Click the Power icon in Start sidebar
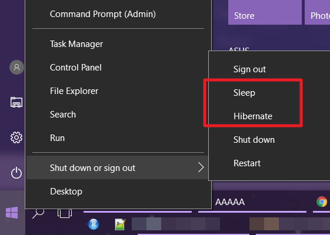The width and height of the screenshot is (330, 235). 16,173
